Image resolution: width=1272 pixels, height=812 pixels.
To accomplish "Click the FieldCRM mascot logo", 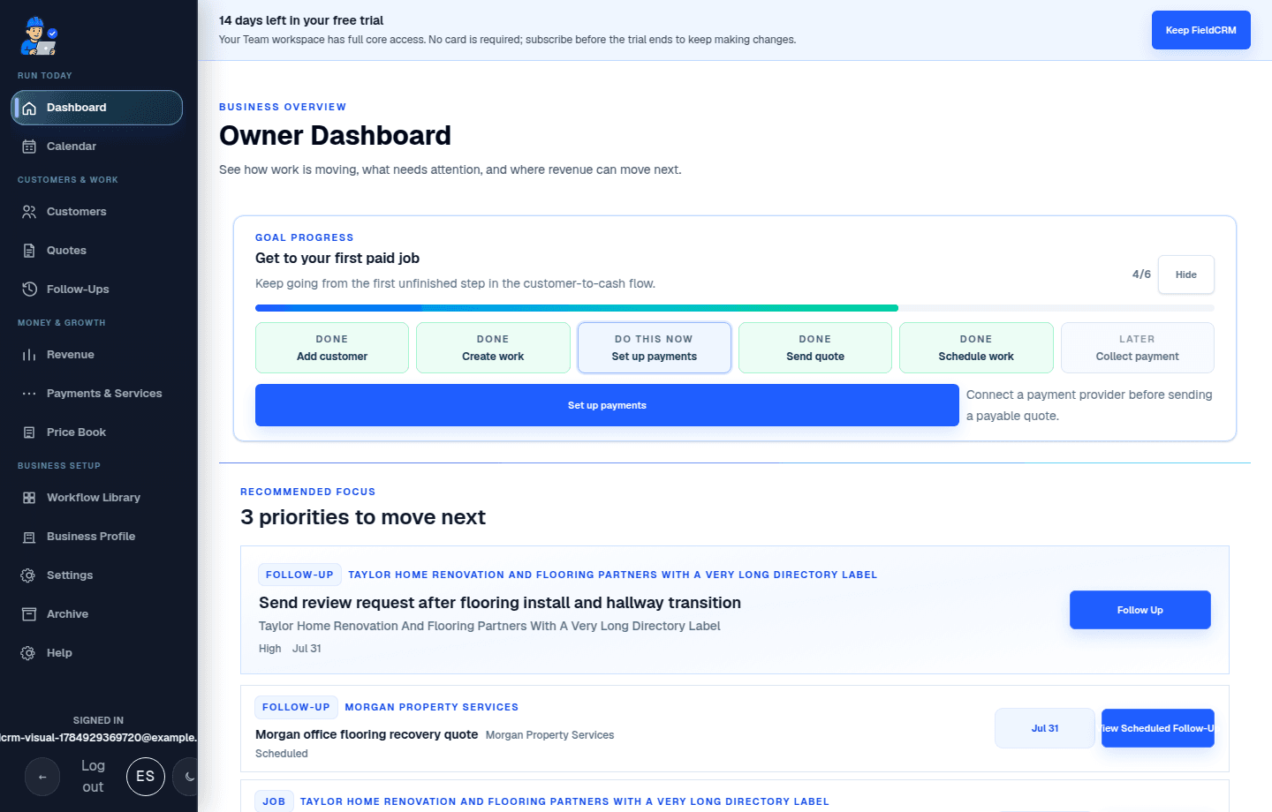I will coord(38,35).
